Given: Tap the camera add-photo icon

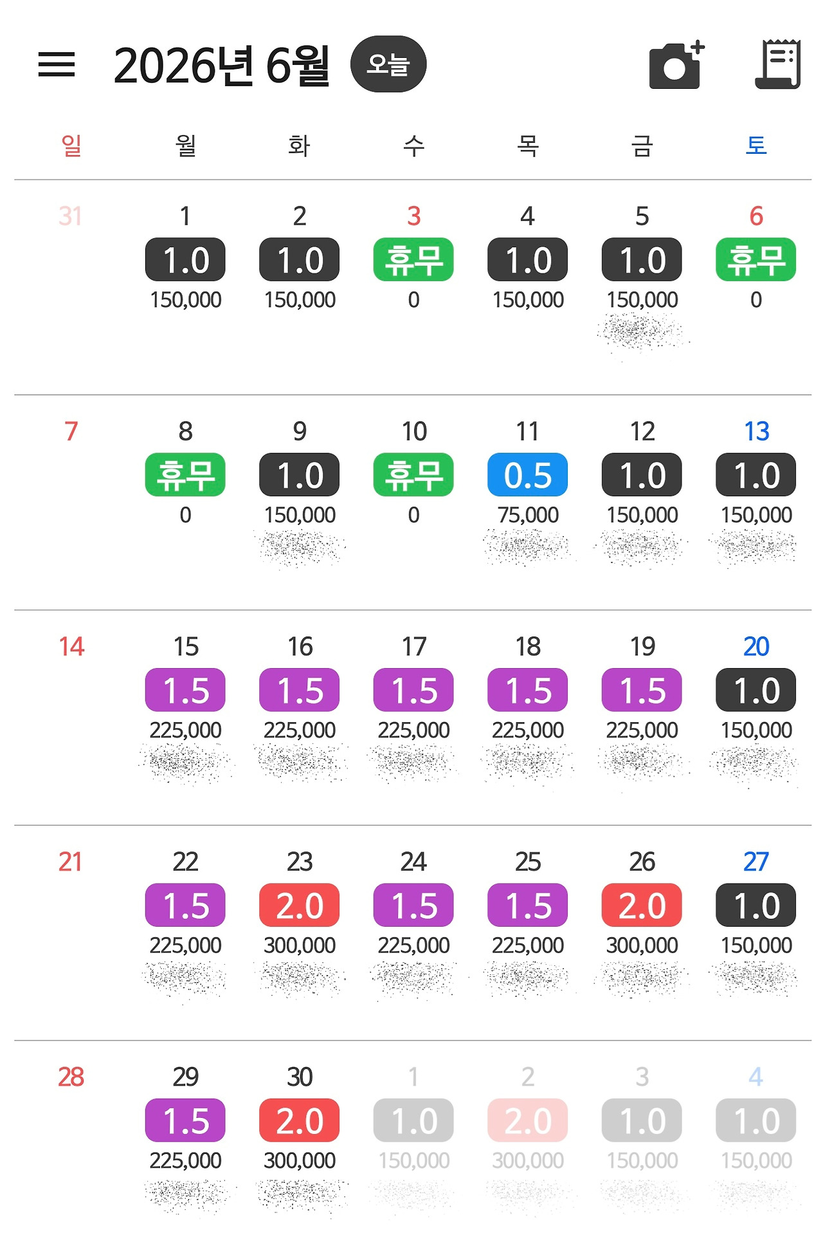Looking at the screenshot, I should (x=676, y=65).
